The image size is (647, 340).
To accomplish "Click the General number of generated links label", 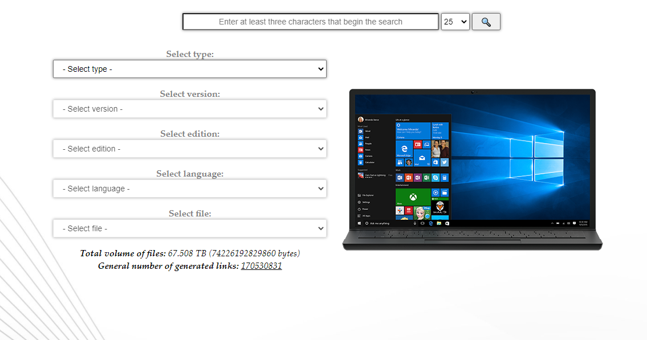I will click(x=168, y=266).
